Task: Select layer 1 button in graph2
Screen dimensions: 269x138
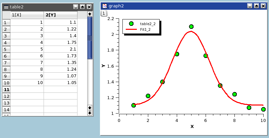Action: pos(104,13)
